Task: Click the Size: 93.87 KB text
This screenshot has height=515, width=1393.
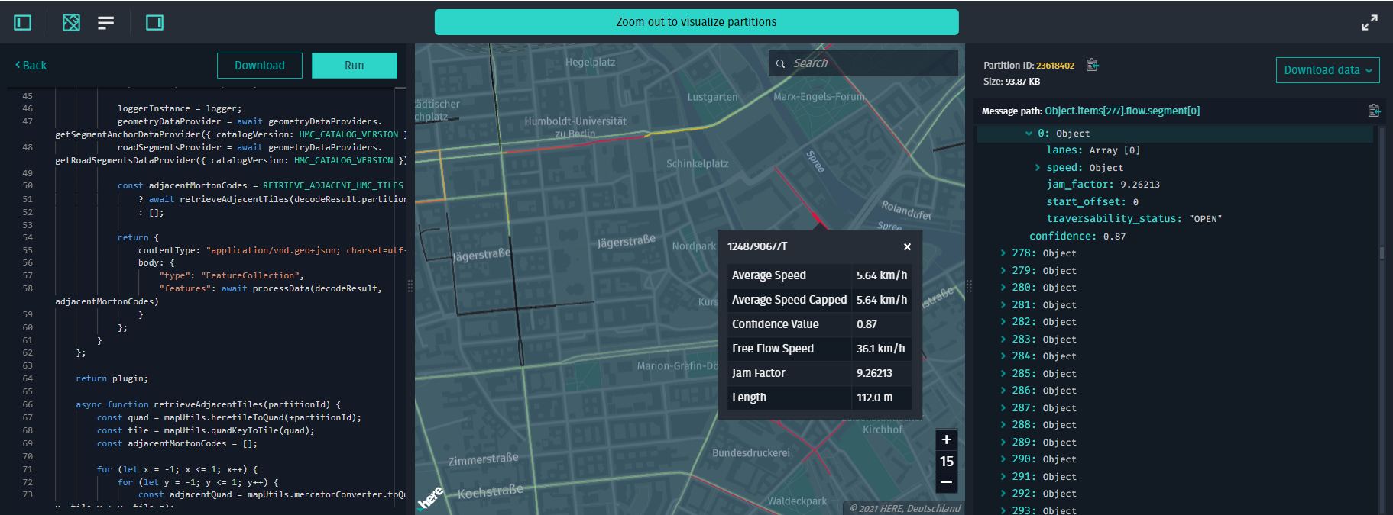Action: pos(1011,82)
